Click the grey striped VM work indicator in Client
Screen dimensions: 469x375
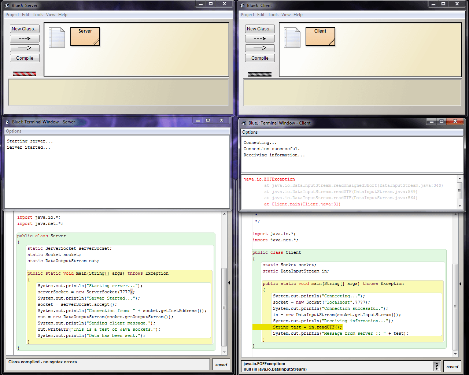tap(260, 74)
